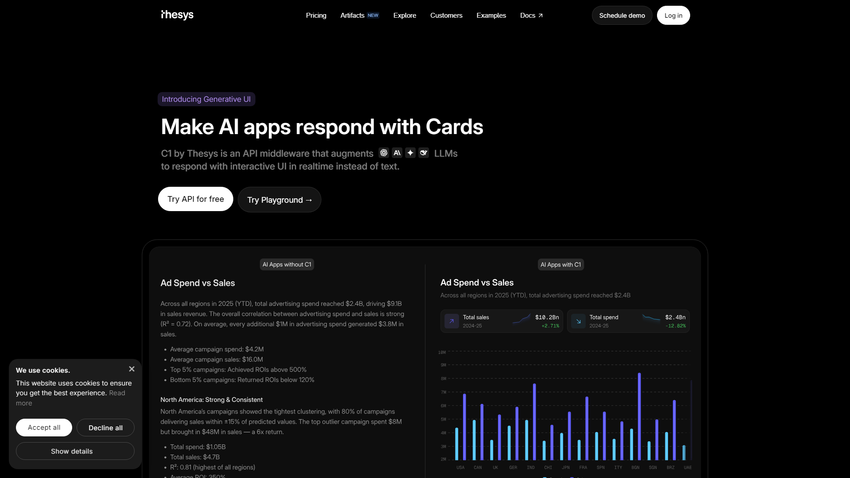Click the Log in button
The image size is (850, 478).
click(x=673, y=15)
